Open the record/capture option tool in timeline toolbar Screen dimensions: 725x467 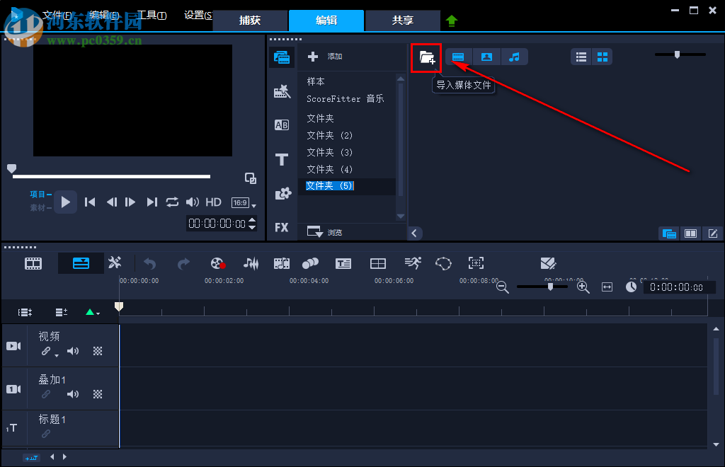[218, 263]
